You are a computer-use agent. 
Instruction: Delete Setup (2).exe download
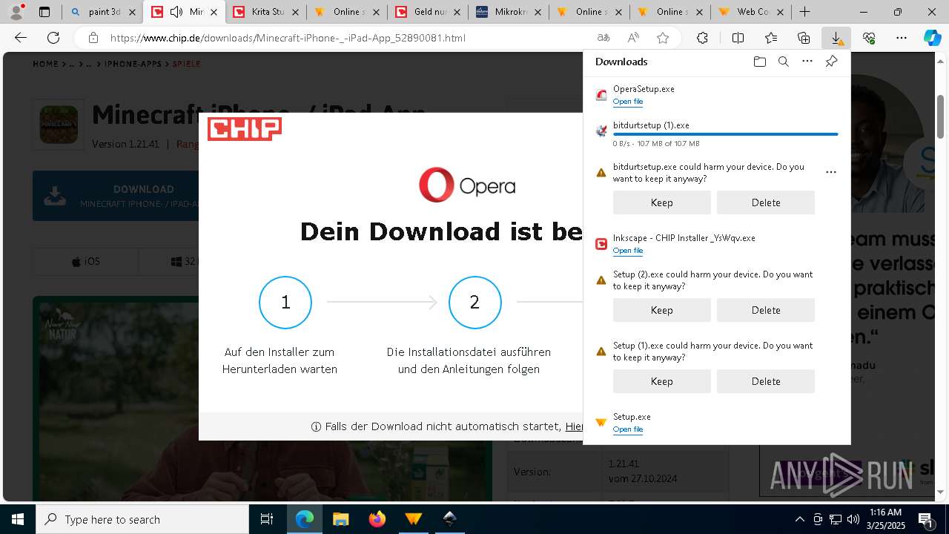coord(766,310)
